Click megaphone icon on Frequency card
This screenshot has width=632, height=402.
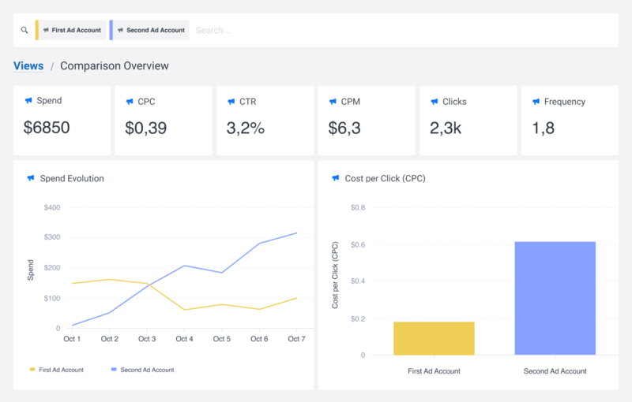click(536, 102)
